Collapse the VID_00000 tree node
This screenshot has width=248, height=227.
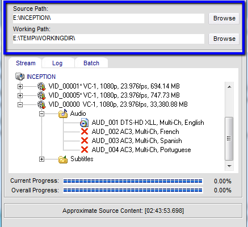click(20, 104)
